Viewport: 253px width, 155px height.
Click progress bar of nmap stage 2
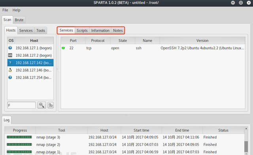19,144
